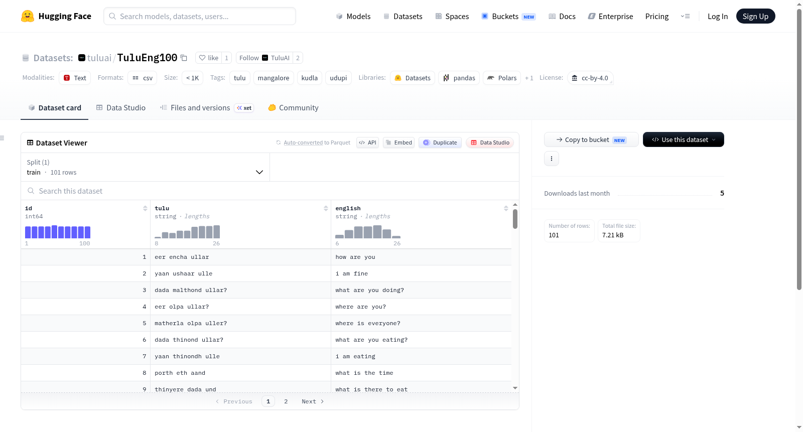Viewport: 803px width, 432px height.
Task: Filter by Text modality tag
Action: pos(75,78)
